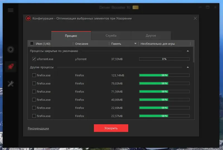This screenshot has width=223, height=150.
Task: Click the Описание column header
Action: tap(82, 44)
